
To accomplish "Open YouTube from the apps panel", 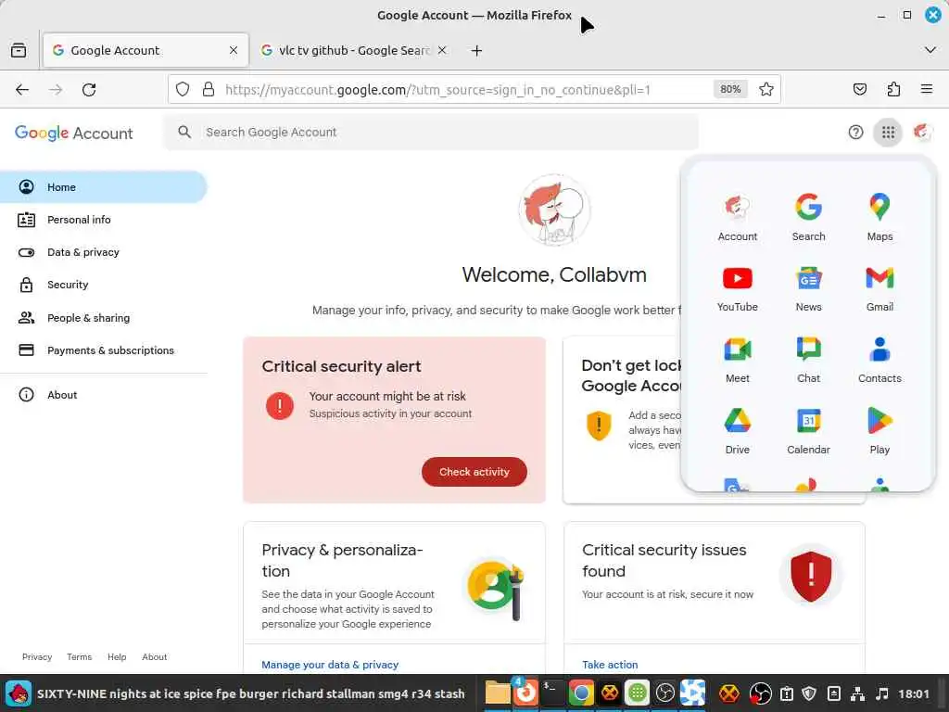I will point(737,289).
